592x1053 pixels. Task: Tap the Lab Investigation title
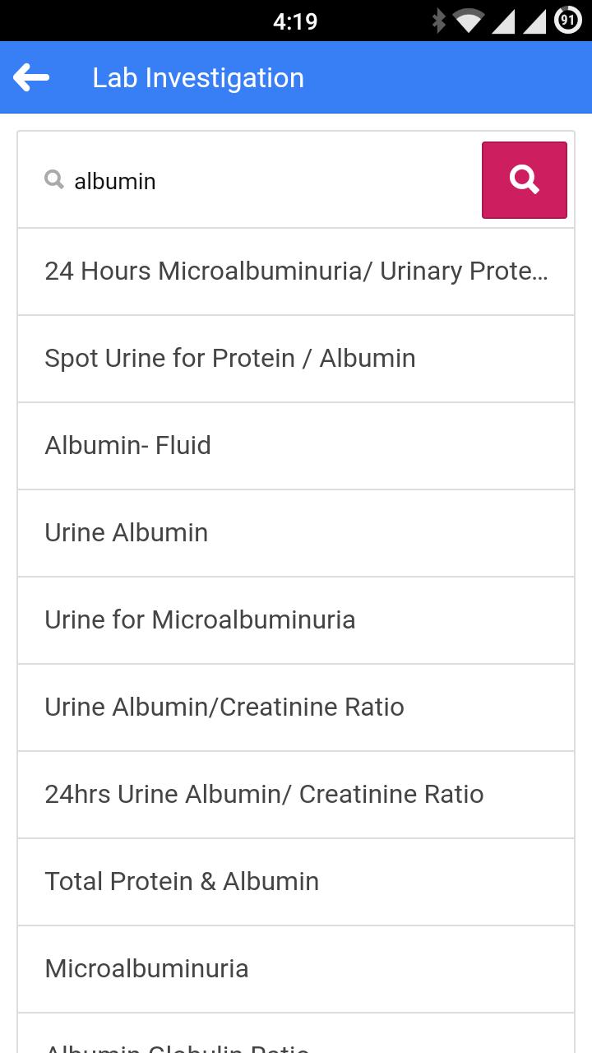tap(198, 78)
